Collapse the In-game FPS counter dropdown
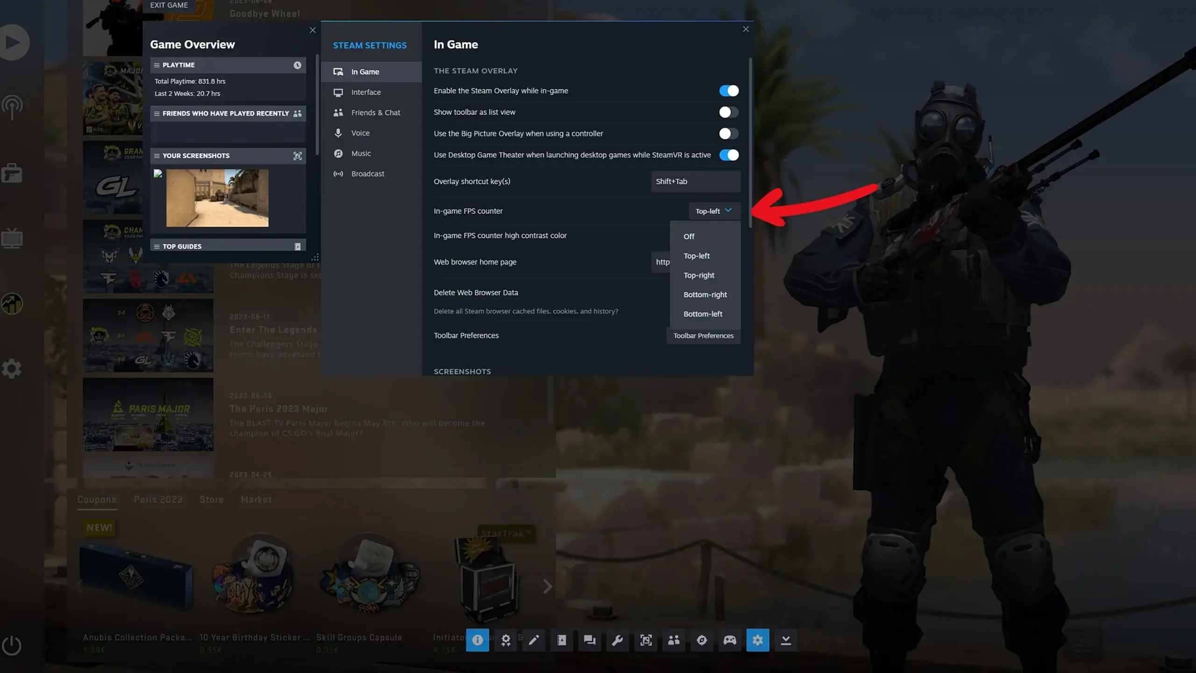The width and height of the screenshot is (1196, 673). pyautogui.click(x=714, y=211)
